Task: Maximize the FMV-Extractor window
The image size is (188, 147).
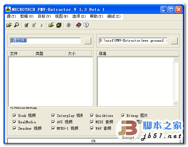Action: [171, 9]
